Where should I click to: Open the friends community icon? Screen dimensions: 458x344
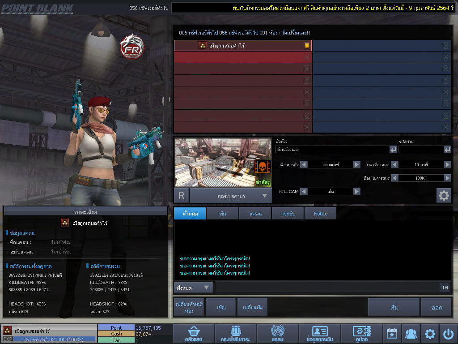411,334
